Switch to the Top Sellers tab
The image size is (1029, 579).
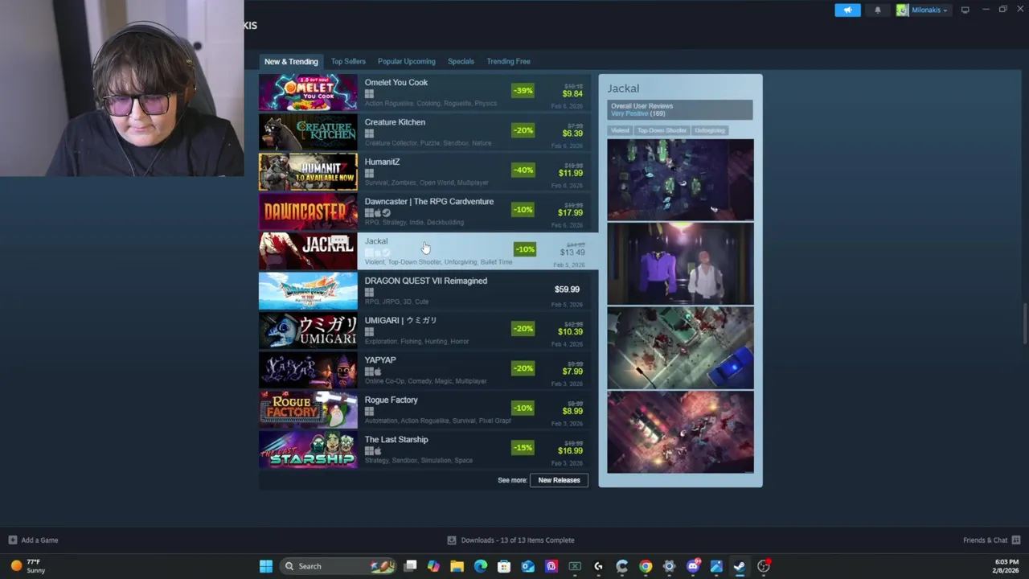coord(348,61)
